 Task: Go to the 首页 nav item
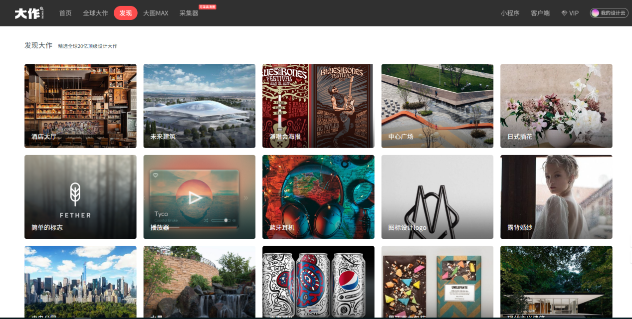click(65, 13)
